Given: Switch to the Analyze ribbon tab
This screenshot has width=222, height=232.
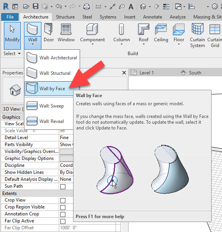Looking at the screenshot, I should point(178,17).
